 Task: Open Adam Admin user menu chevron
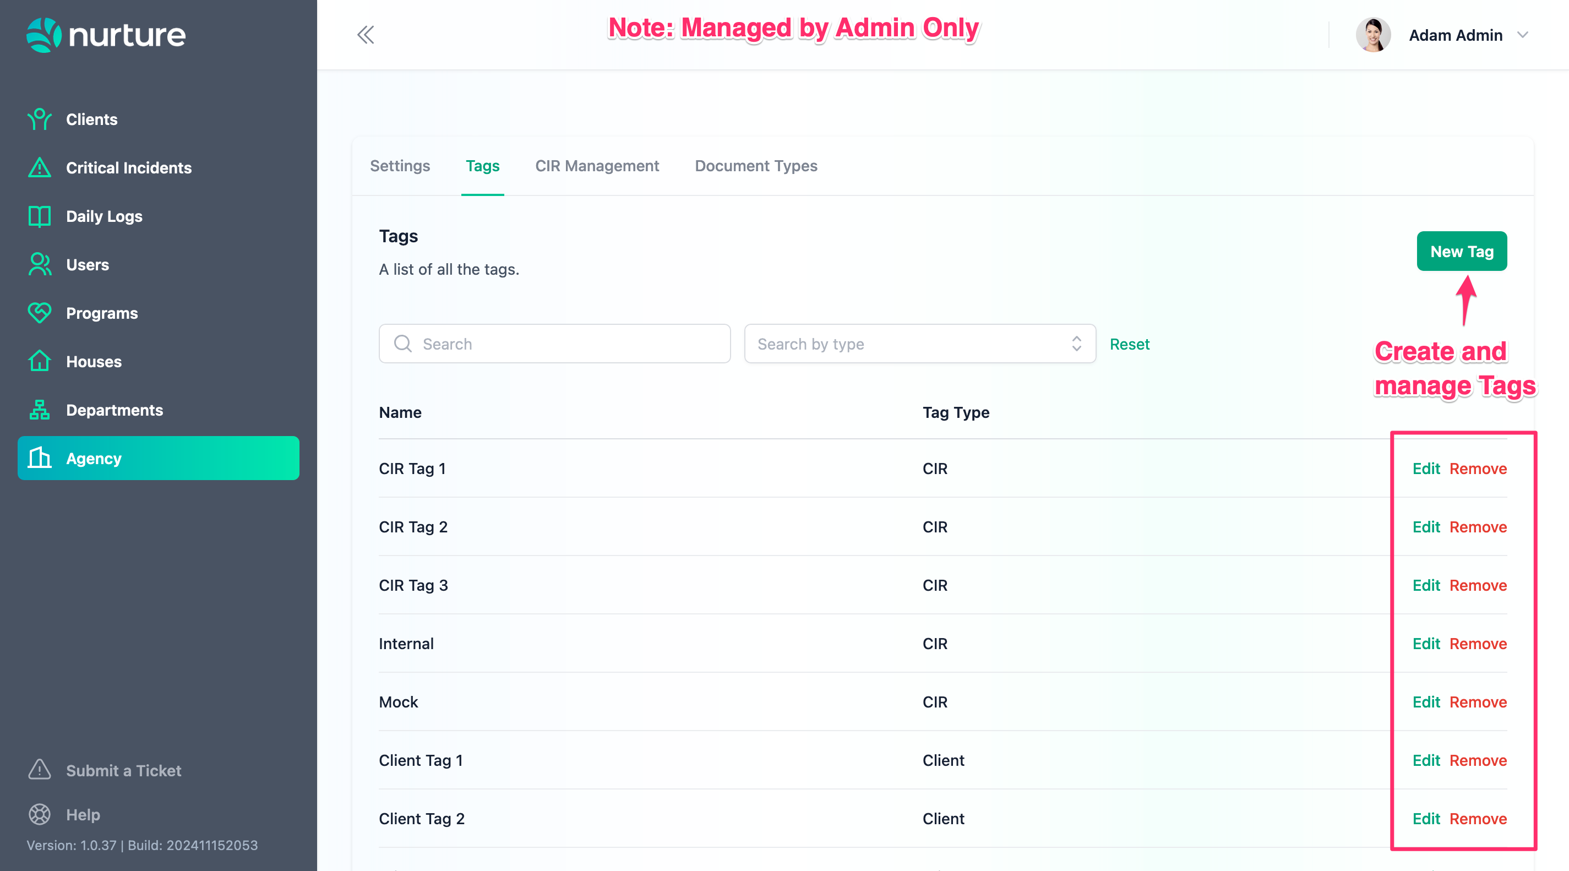(x=1523, y=35)
